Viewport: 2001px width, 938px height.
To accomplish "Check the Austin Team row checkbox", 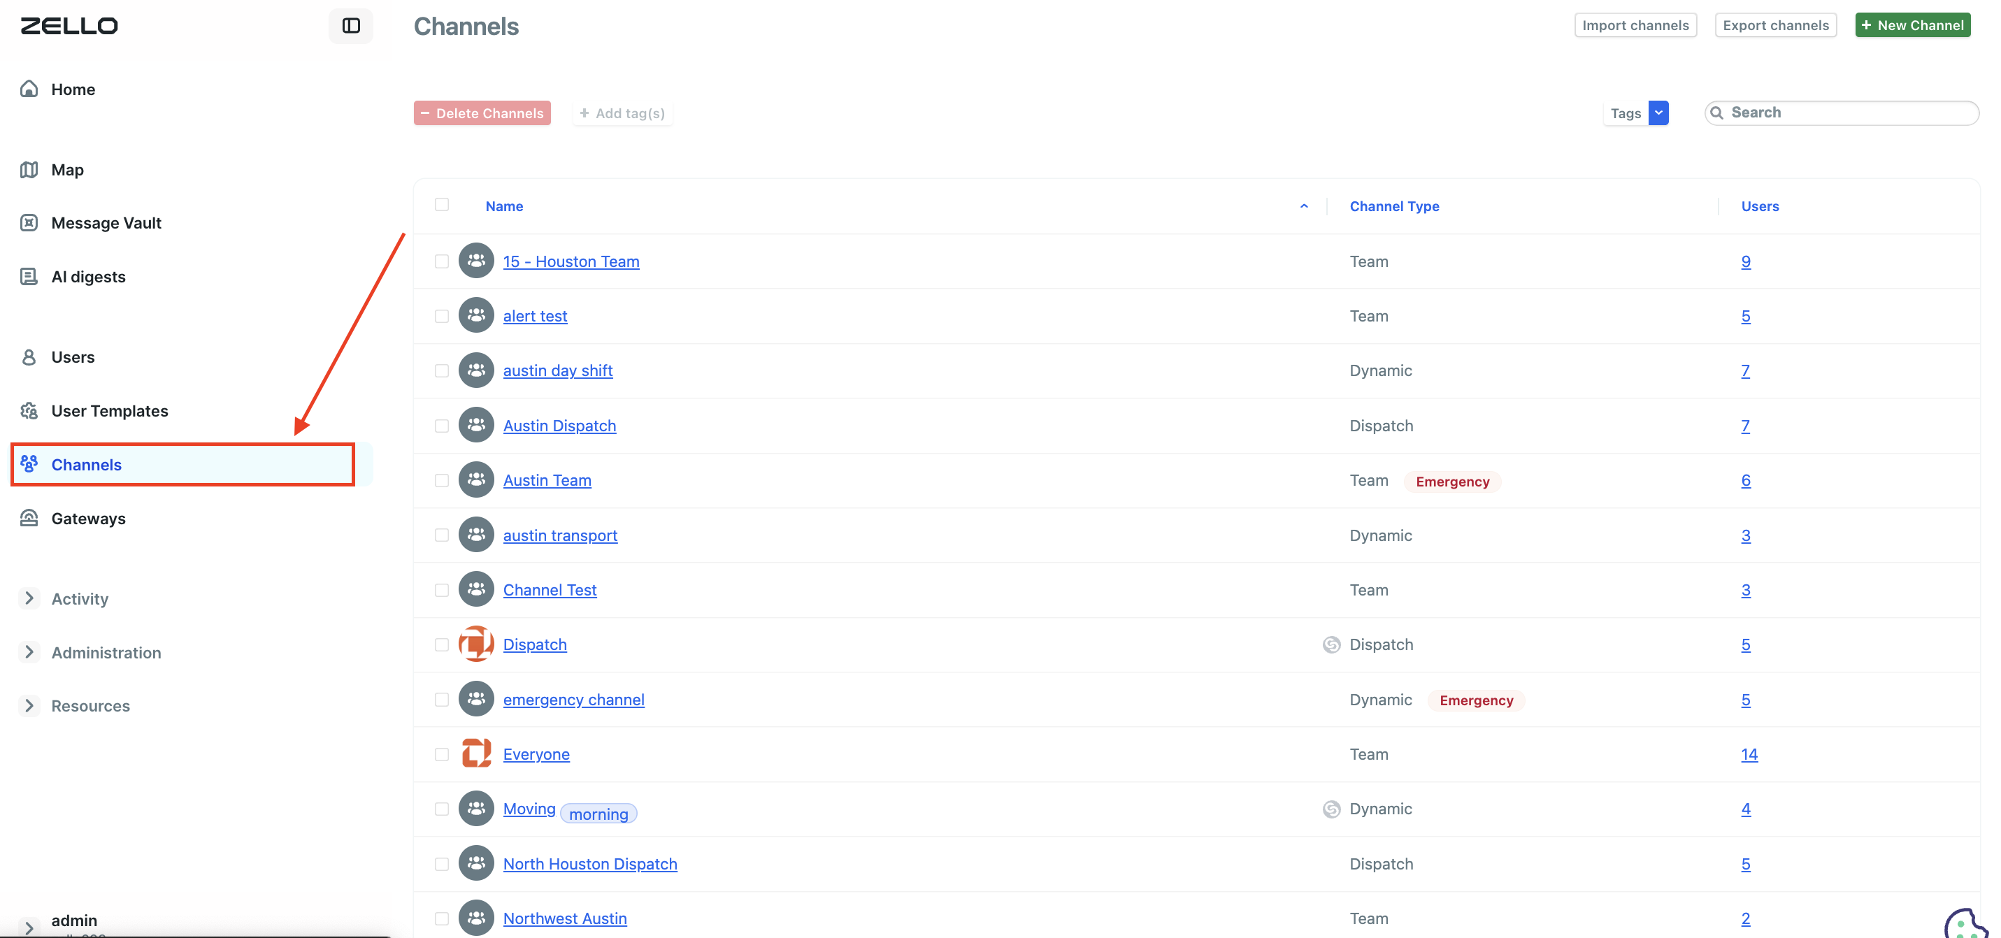I will coord(442,480).
